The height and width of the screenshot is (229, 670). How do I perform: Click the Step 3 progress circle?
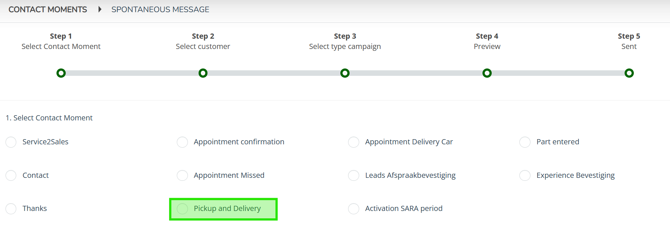(x=345, y=73)
